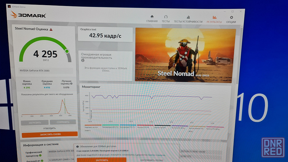The width and height of the screenshot is (288, 162).
Task: Toggle the Загрузка ЦП legend line
Action: point(162,127)
